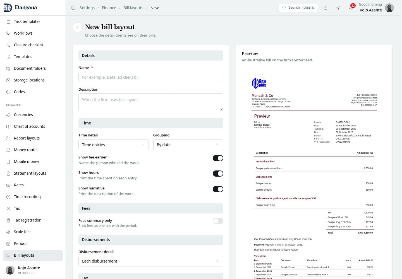Screen dimensions: 402x279
Task: Switch theme with the sun icon
Action: [x=338, y=8]
